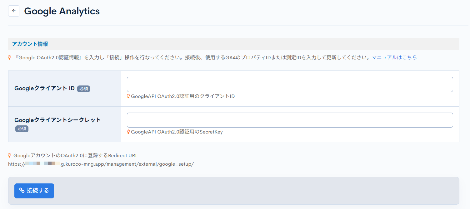Screen dimensions: 470x209
Task: Click the 必須 badge under Googleクライアントシークレット
Action: [x=22, y=129]
